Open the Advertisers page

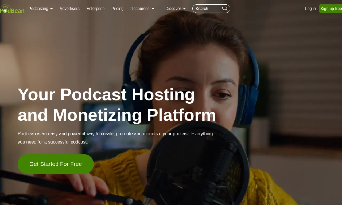pyautogui.click(x=69, y=9)
